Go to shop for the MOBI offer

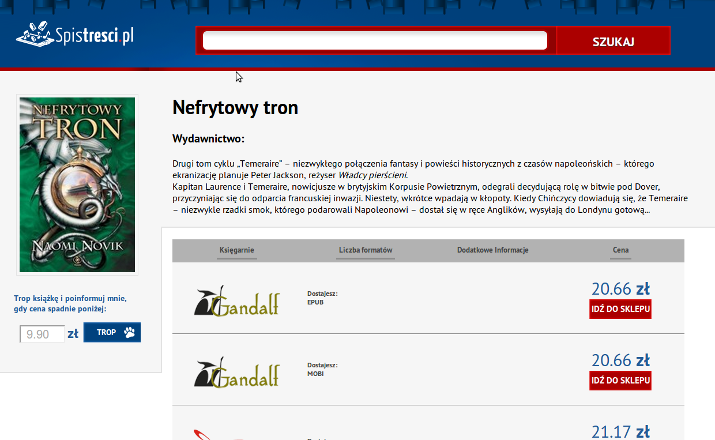(620, 381)
